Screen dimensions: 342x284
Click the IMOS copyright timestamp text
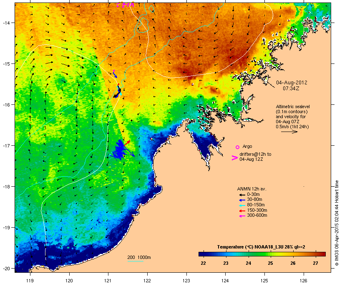pyautogui.click(x=337, y=223)
